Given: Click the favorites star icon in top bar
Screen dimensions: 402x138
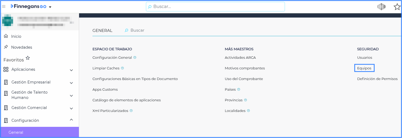Looking at the screenshot, I should (x=397, y=7).
